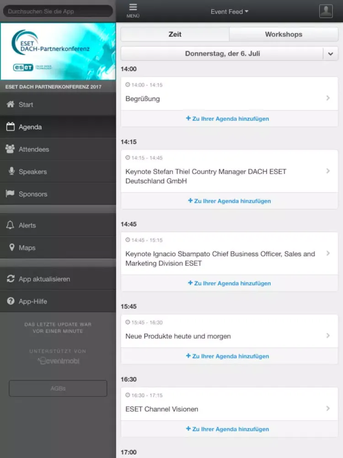This screenshot has width=343, height=458.
Task: Select Start in the sidebar
Action: click(58, 104)
